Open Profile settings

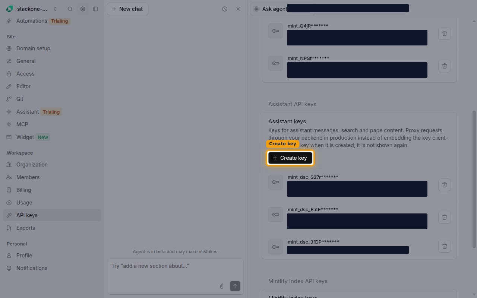click(x=52, y=256)
